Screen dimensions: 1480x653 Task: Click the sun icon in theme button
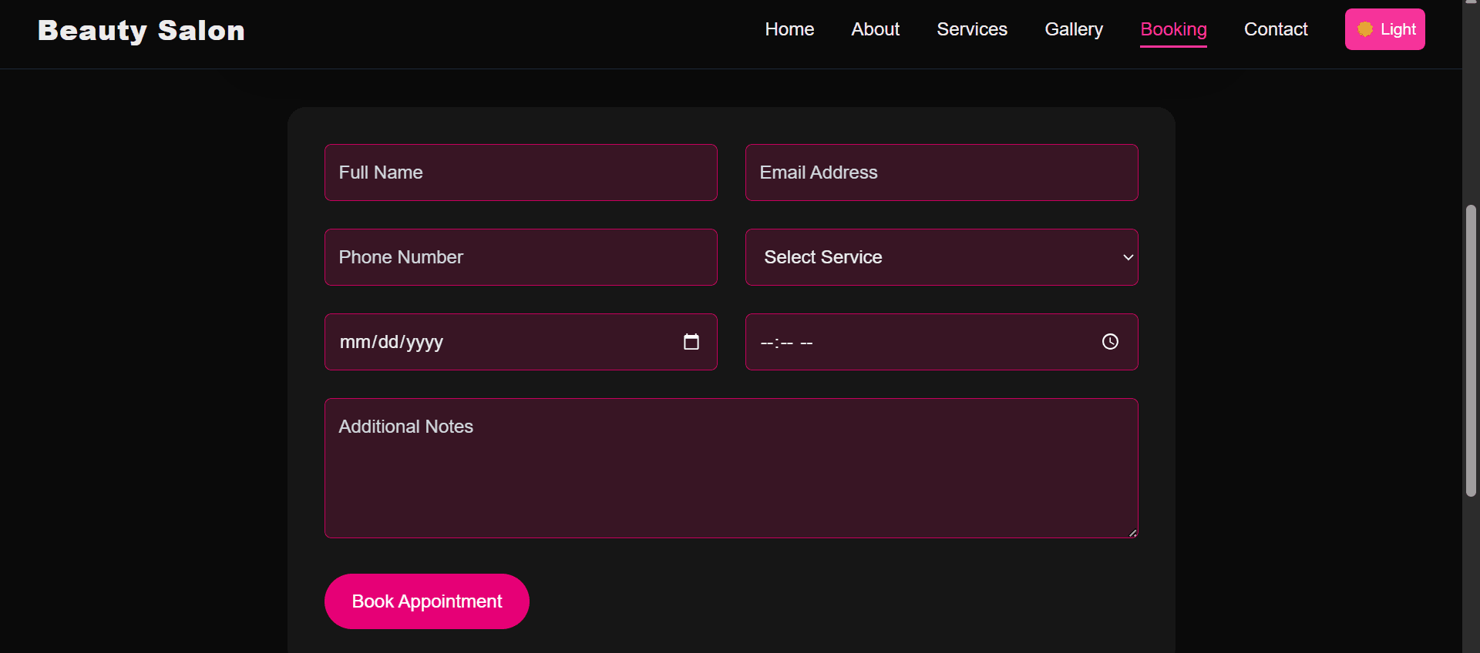click(1364, 29)
